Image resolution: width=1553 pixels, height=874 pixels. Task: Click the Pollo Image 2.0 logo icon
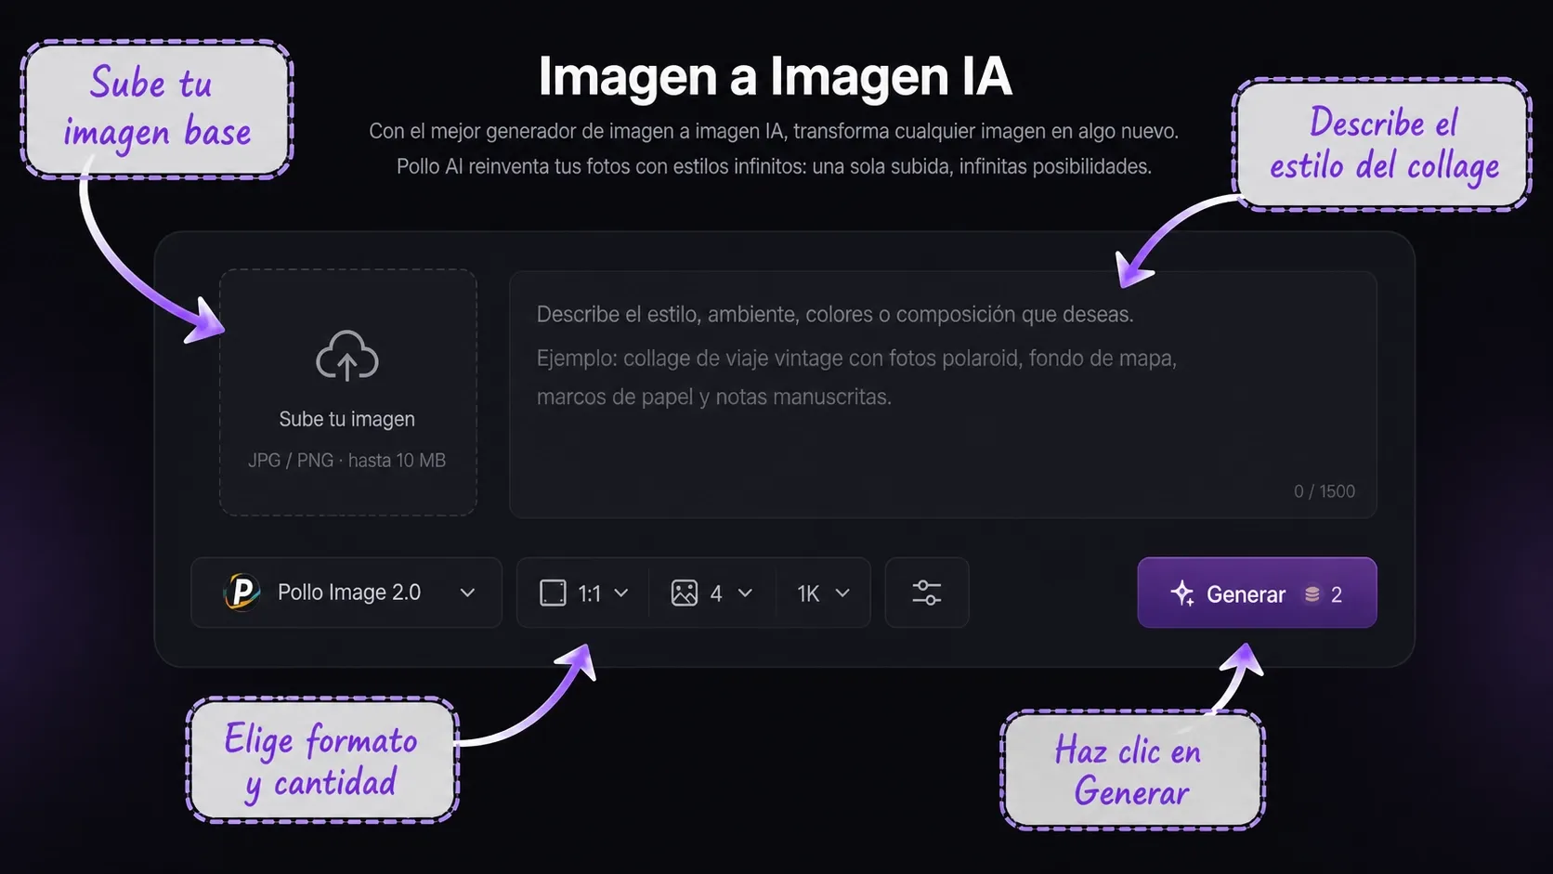coord(242,593)
